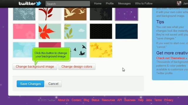This screenshot has height=105, width=188.
Task: Select the purple starry theme thumbnail
Action: [x=127, y=14]
